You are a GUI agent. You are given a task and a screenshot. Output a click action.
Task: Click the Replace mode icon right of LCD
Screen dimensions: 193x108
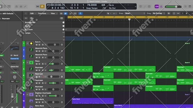(x=140, y=6)
